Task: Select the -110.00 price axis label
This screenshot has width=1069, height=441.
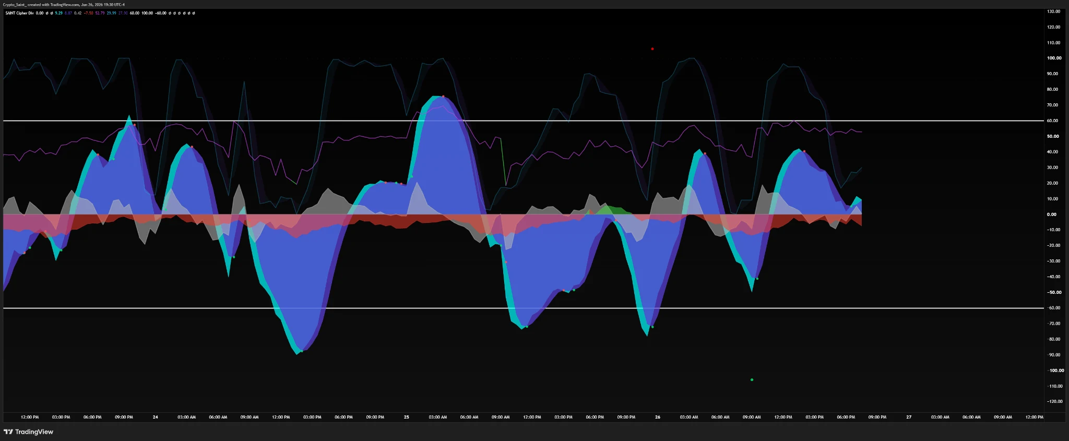Action: click(1054, 386)
